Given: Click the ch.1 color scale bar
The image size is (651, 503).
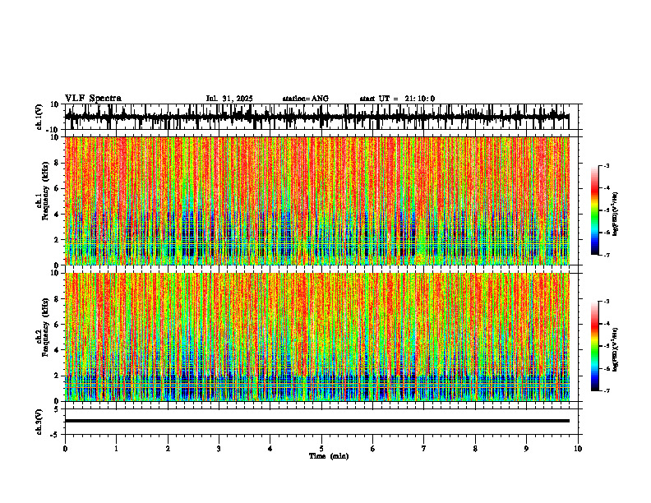Looking at the screenshot, I should [594, 210].
